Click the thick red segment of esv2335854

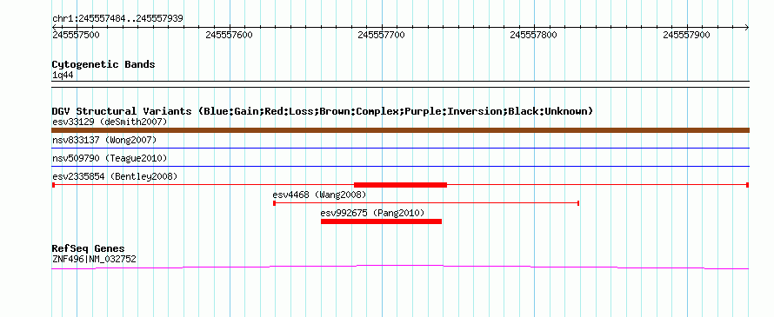(x=400, y=185)
